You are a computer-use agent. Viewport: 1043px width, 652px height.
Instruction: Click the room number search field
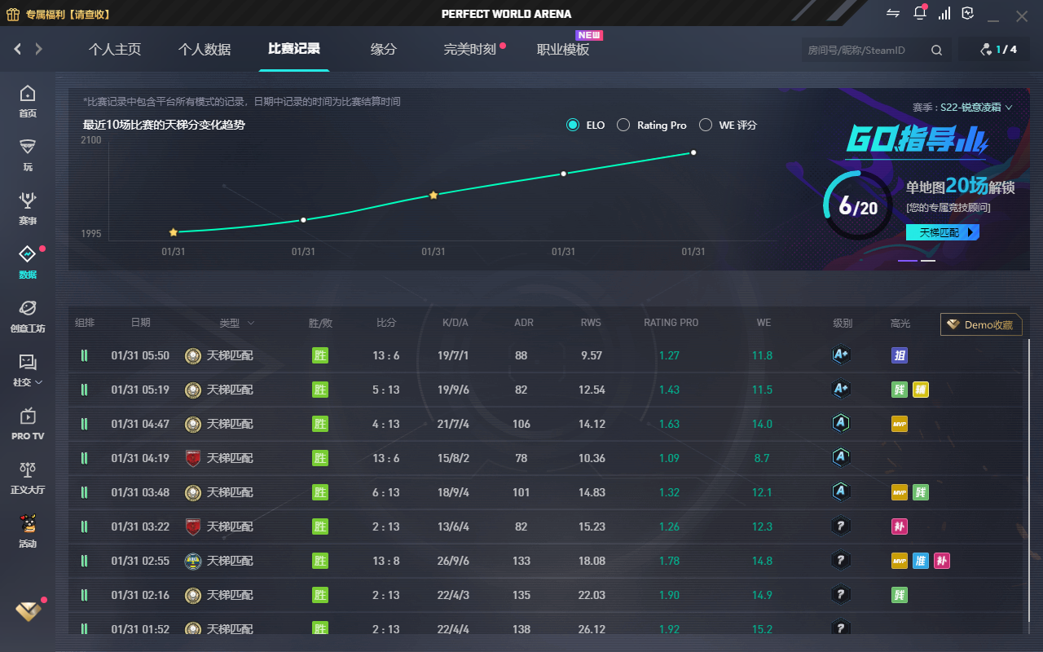point(865,51)
